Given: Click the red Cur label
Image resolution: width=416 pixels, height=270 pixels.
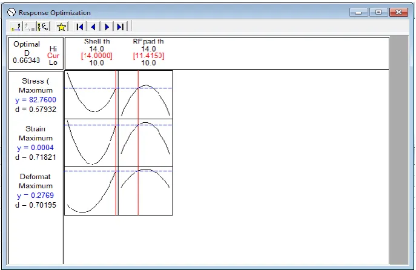Looking at the screenshot, I should (53, 56).
